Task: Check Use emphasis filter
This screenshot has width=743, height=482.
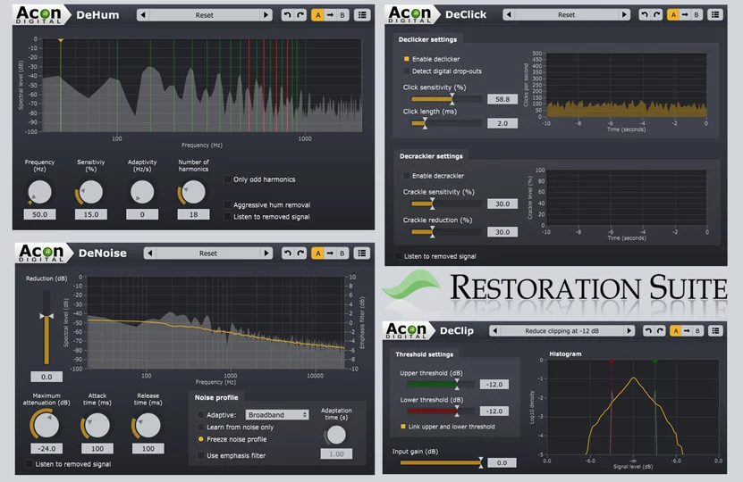Action: coord(201,455)
